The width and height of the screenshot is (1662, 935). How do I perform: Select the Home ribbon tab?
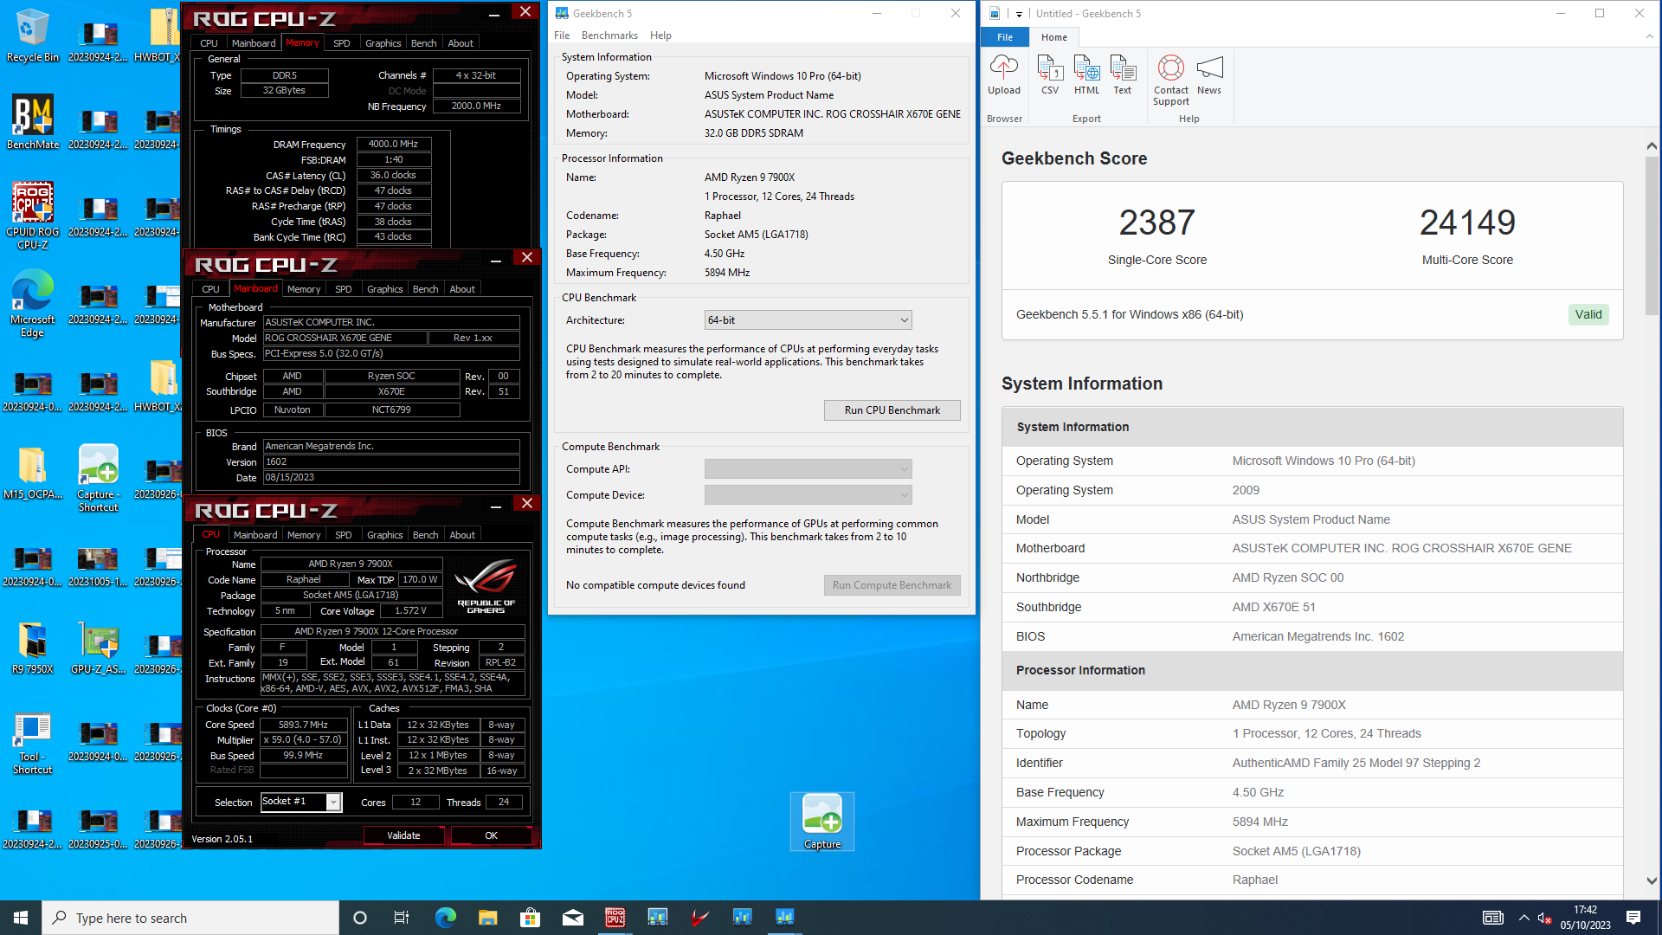click(x=1054, y=37)
